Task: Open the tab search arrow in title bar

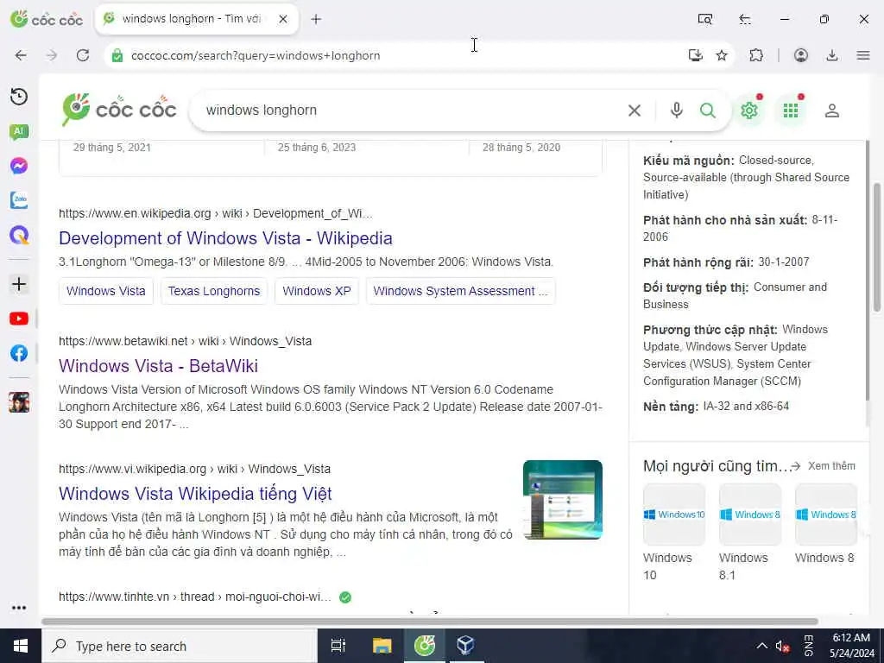Action: pyautogui.click(x=745, y=19)
